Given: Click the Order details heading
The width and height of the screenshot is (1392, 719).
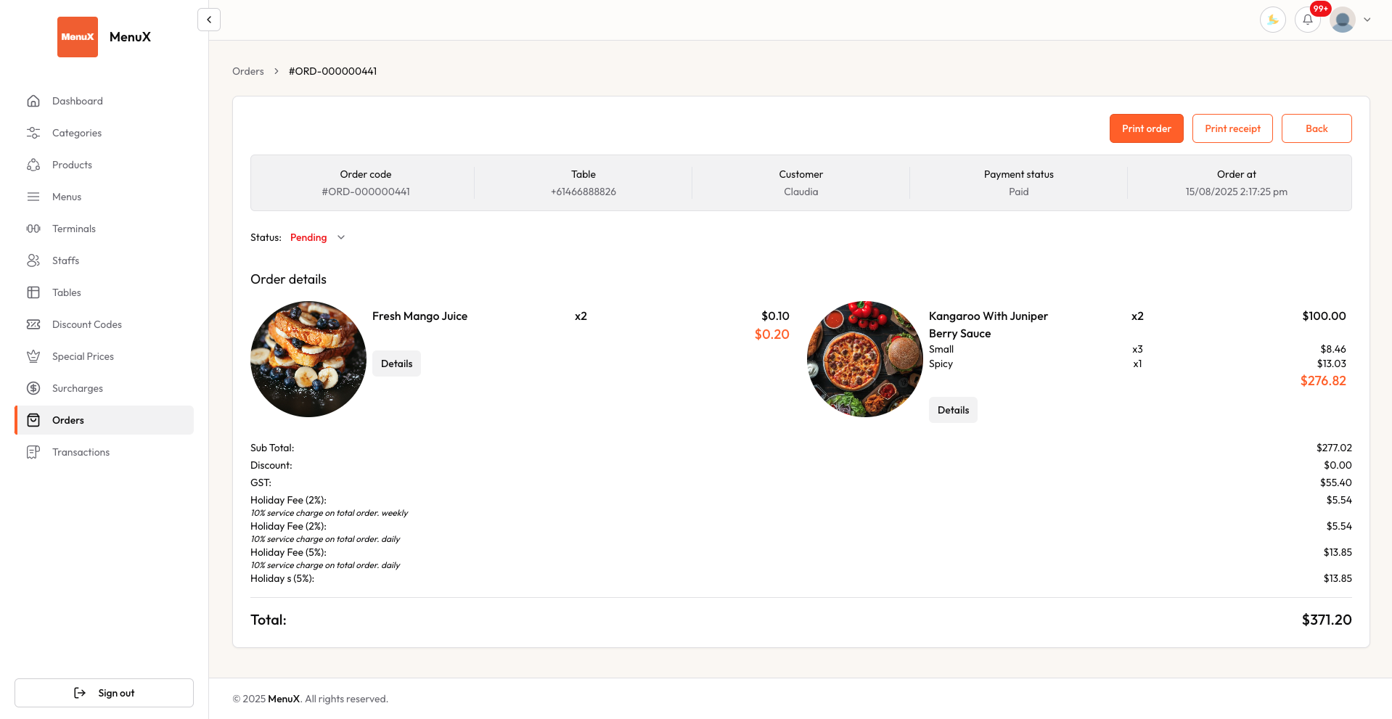Looking at the screenshot, I should (288, 279).
